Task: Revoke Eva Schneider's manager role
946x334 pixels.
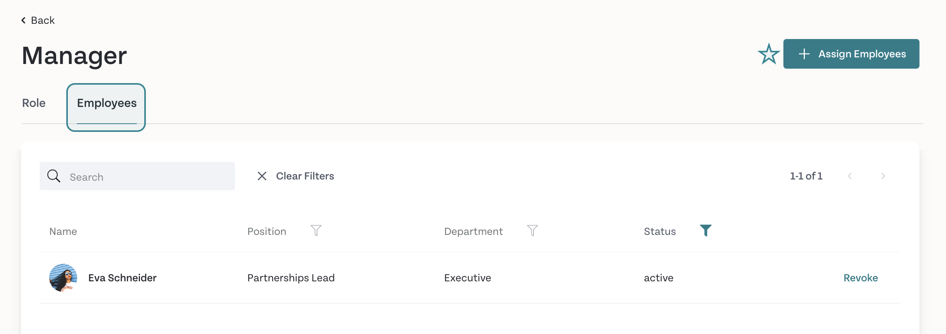Action: (861, 278)
